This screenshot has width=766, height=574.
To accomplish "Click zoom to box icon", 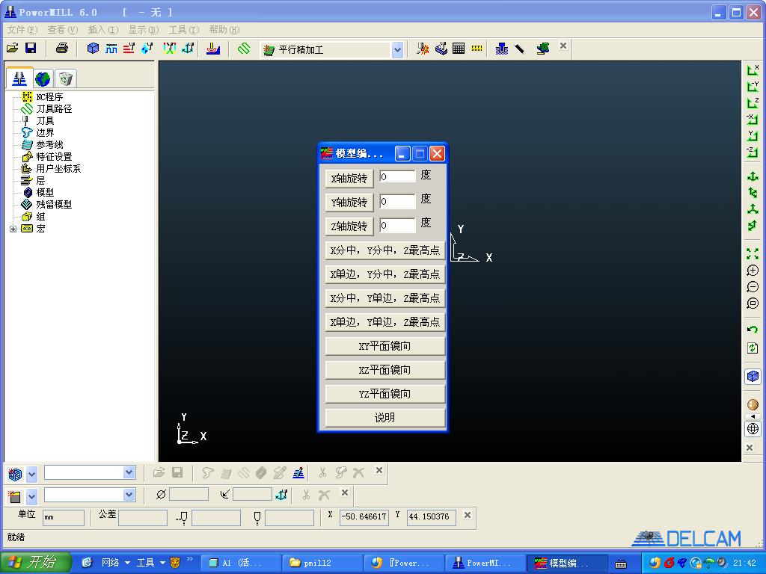I will click(753, 303).
